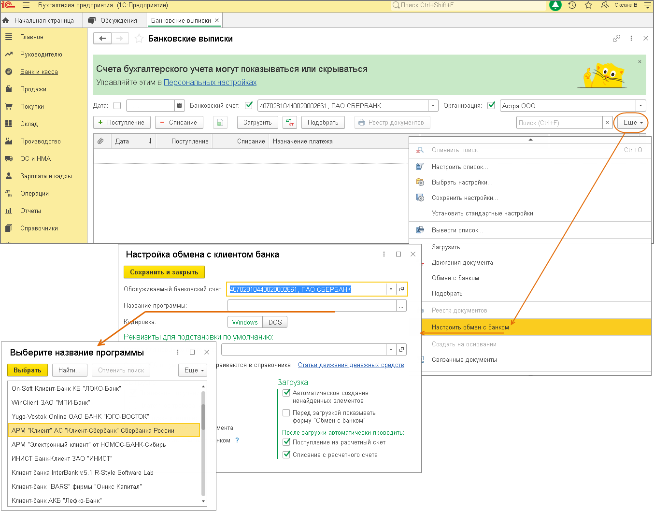Open the history clock icon
Screen dimensions: 654x512
[x=572, y=5]
